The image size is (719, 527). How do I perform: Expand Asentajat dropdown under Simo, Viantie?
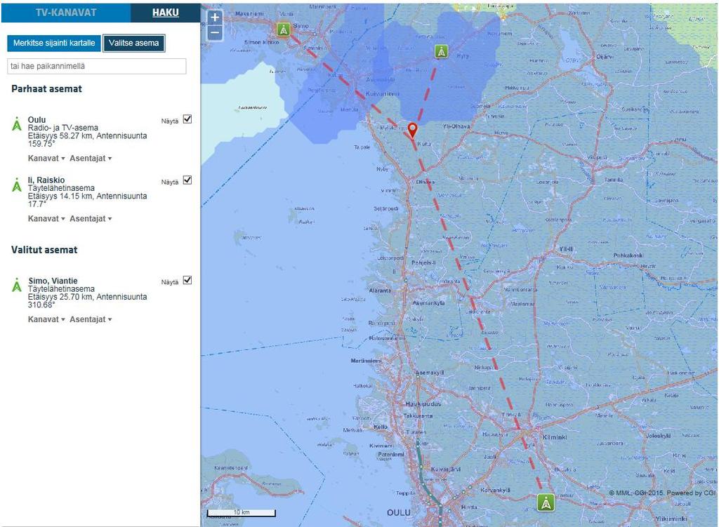pyautogui.click(x=91, y=319)
